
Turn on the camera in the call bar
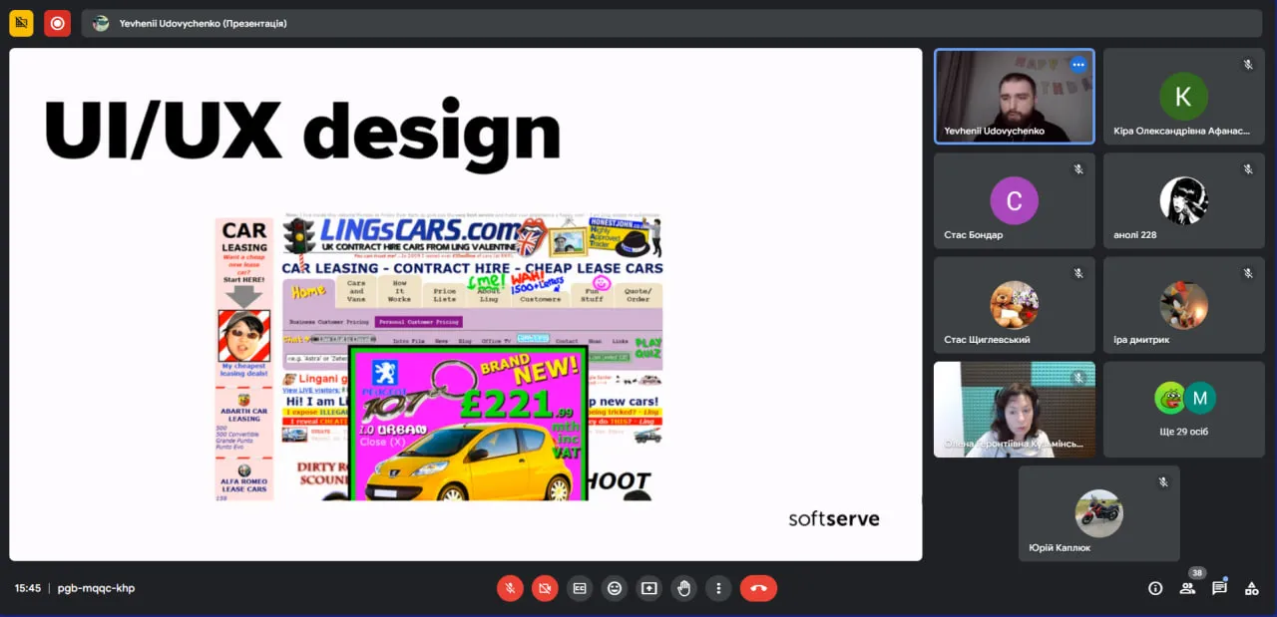tap(545, 588)
